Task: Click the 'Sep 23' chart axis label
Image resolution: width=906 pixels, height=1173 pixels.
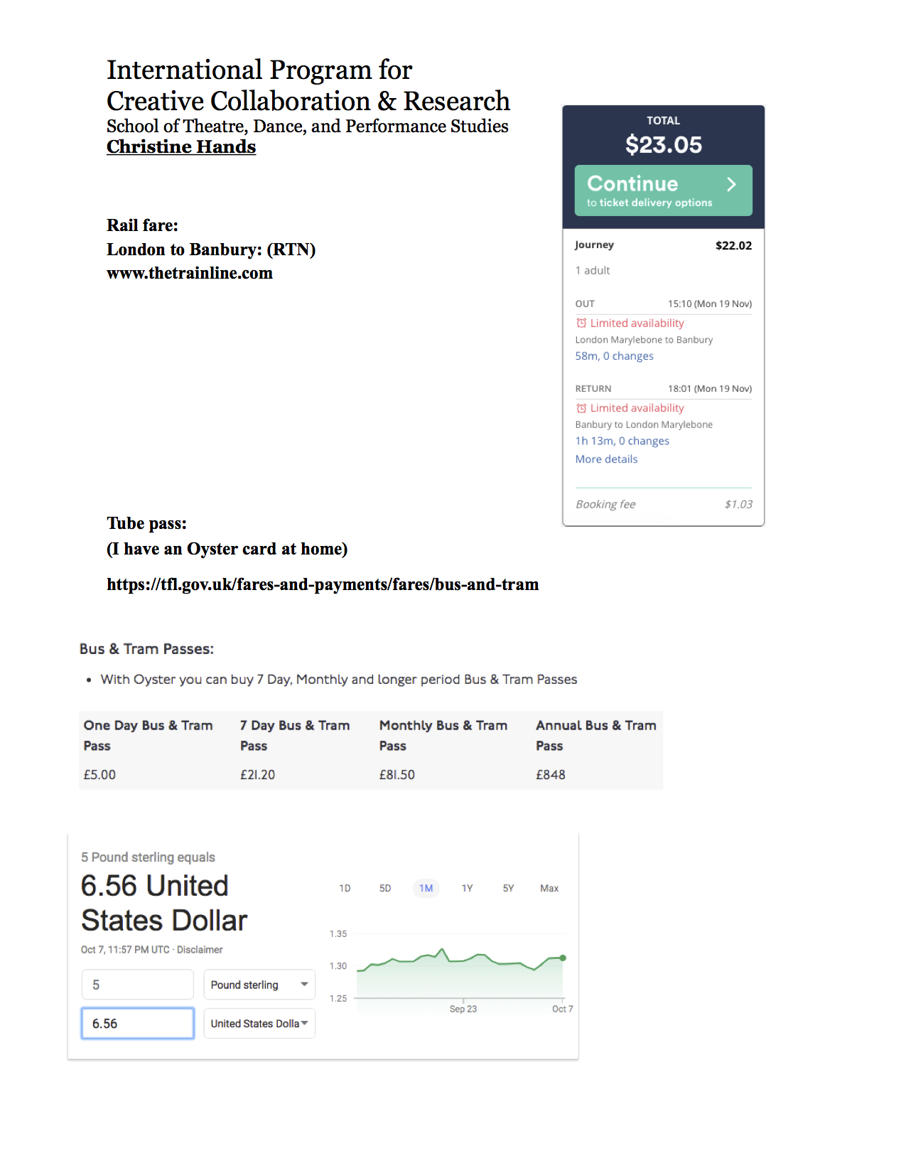Action: 463,1009
